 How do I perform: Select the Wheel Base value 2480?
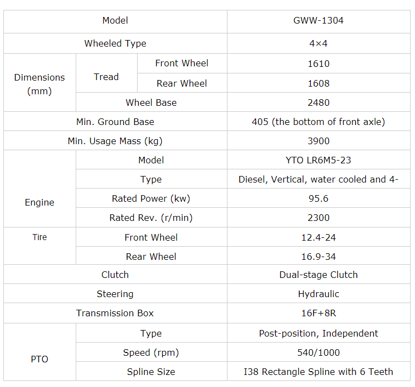pos(318,103)
